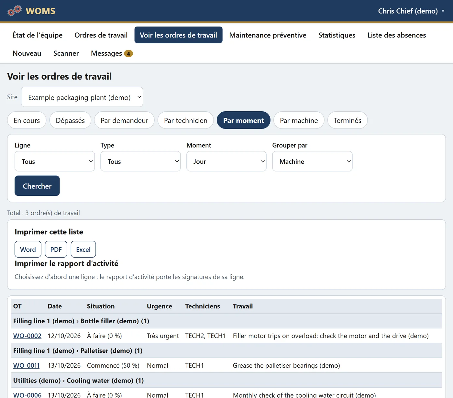
Task: Switch to Dépassés filter
Action: (x=70, y=120)
